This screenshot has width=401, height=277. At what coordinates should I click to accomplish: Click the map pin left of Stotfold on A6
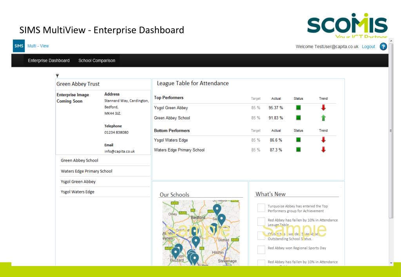point(196,241)
